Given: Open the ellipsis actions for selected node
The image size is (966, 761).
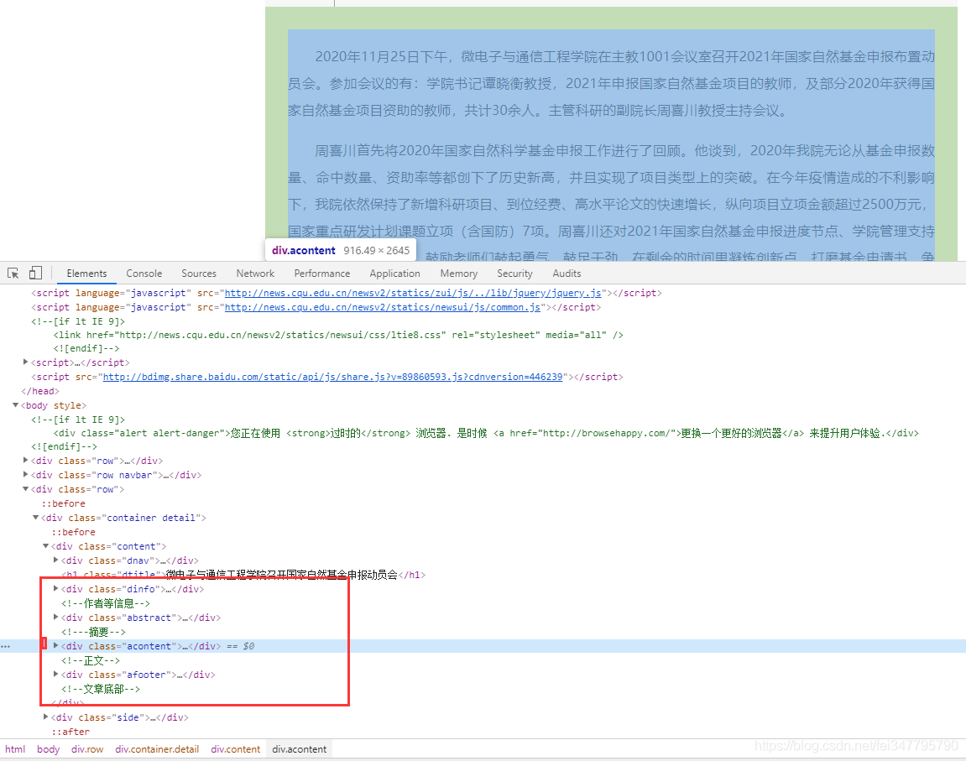Looking at the screenshot, I should click(x=6, y=647).
